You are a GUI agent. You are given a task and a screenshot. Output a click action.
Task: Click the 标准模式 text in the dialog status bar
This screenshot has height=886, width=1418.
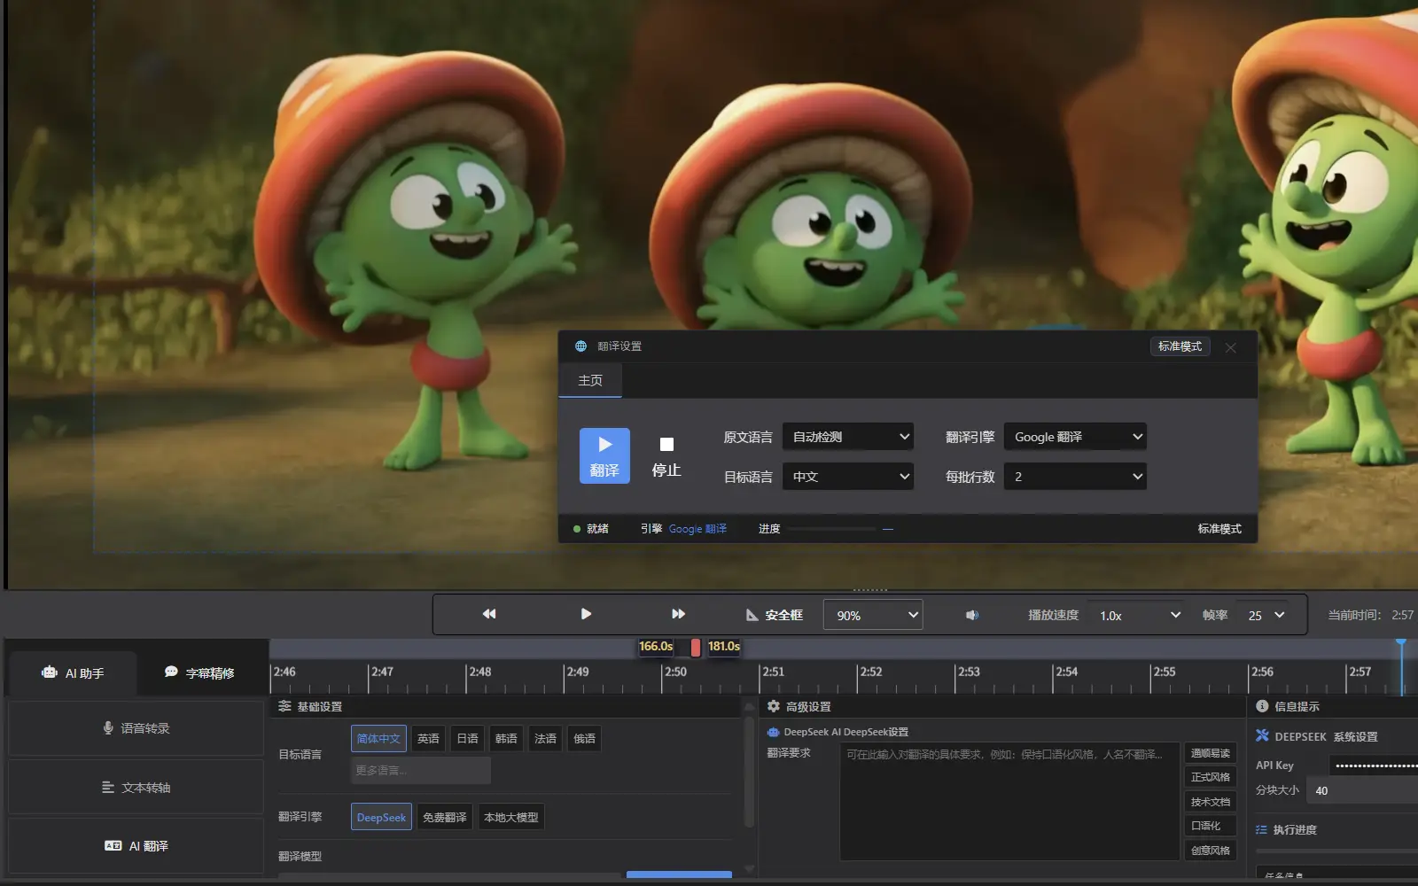[1219, 529]
